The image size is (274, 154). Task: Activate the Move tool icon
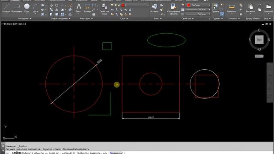pos(51,5)
